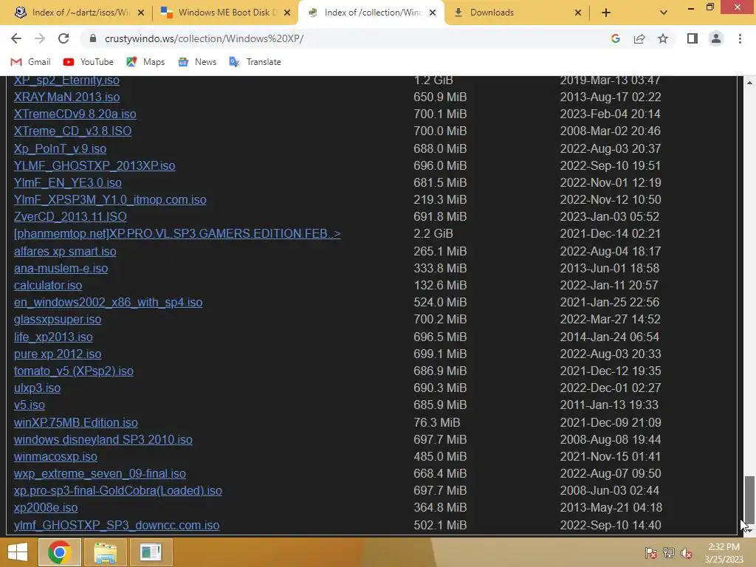Viewport: 756px width, 567px height.
Task: Download XRAY.MaN.2013.iso
Action: (66, 97)
